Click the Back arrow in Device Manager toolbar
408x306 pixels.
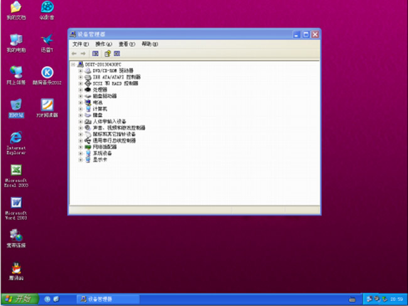coord(74,54)
